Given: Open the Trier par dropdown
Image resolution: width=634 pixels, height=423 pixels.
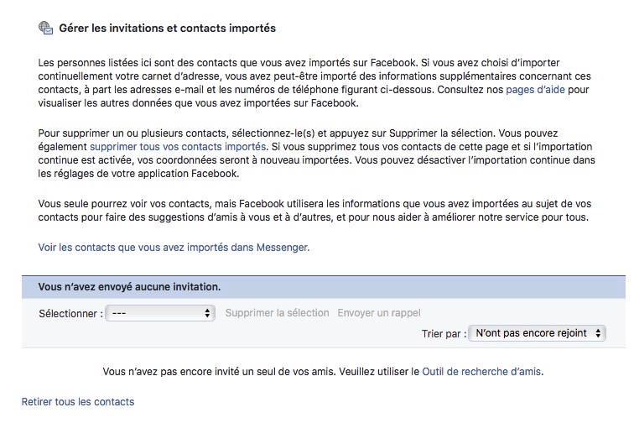Looking at the screenshot, I should [x=537, y=333].
